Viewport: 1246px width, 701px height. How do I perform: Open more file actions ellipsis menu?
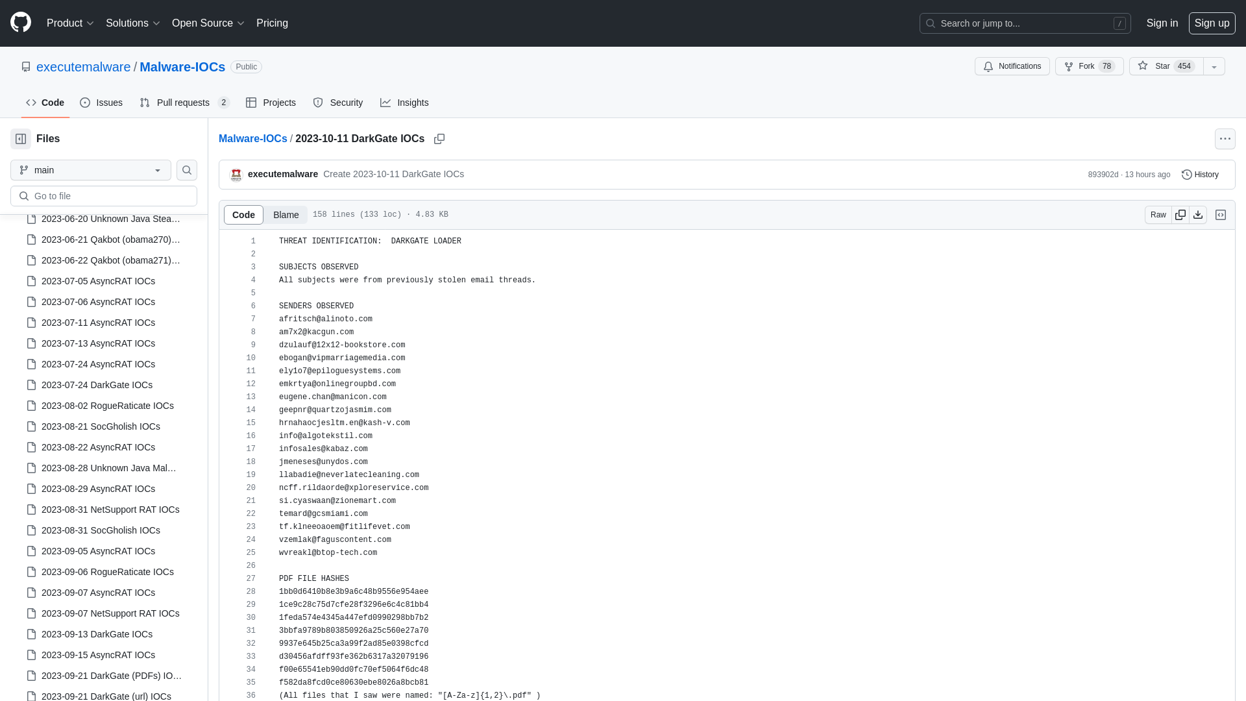point(1225,139)
